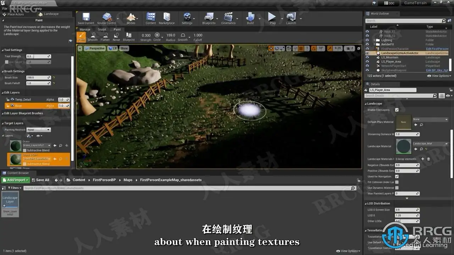Click the Launch toolbar icon
The width and height of the screenshot is (454, 255).
tap(291, 18)
